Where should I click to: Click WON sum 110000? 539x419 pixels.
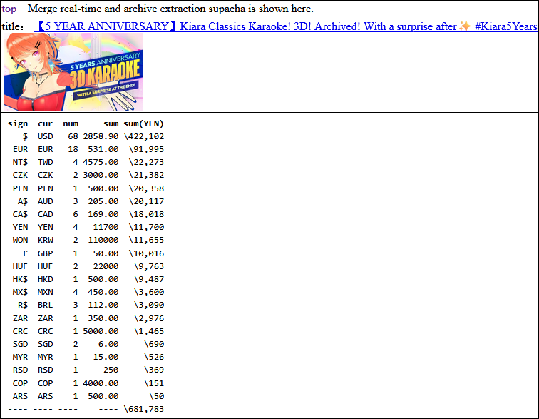pyautogui.click(x=103, y=240)
